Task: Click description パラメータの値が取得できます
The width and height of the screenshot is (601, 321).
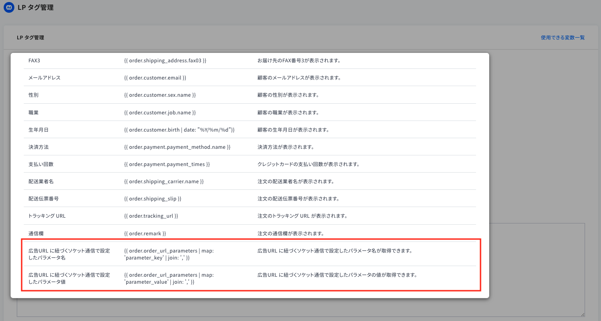Action: (x=337, y=275)
